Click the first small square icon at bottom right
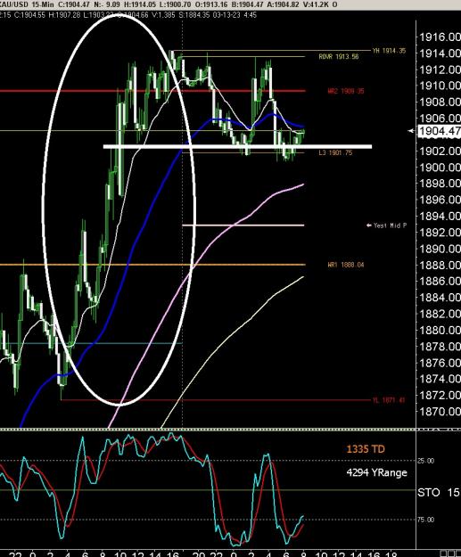This screenshot has width=461, height=557. pyautogui.click(x=443, y=553)
